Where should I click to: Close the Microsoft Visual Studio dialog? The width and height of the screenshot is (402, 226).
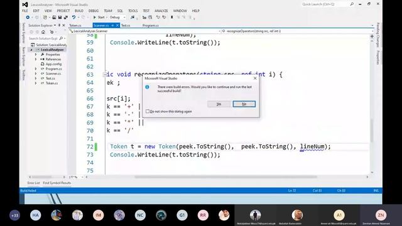click(x=255, y=78)
